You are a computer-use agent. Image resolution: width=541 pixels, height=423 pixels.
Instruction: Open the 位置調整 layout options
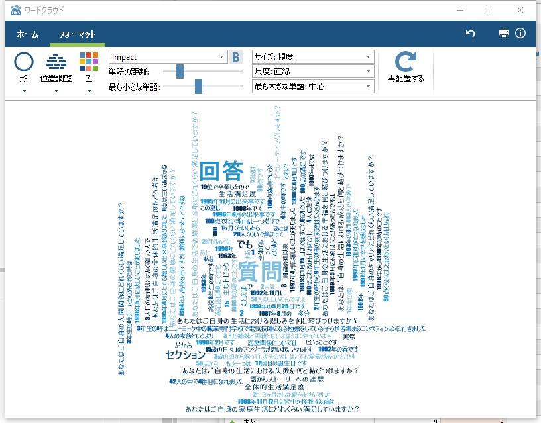tap(56, 69)
